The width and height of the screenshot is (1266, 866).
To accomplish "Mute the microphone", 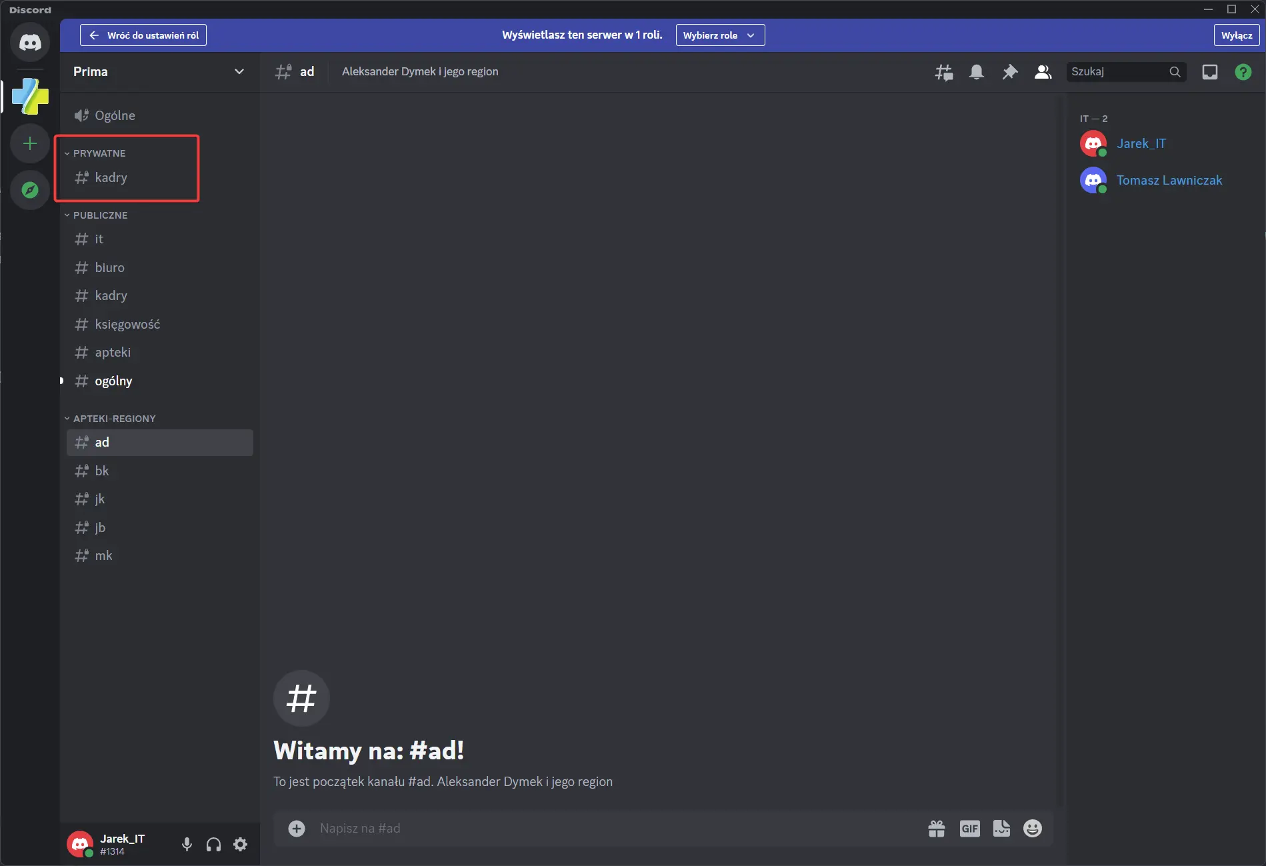I will (x=187, y=845).
